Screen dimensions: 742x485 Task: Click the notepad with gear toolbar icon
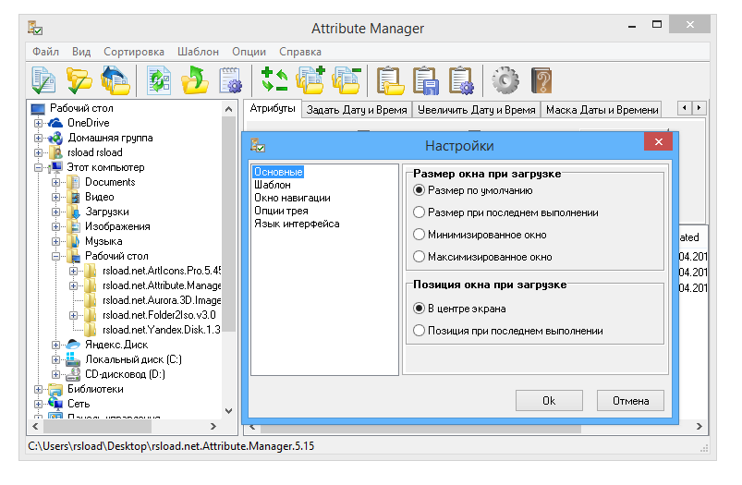click(x=230, y=80)
